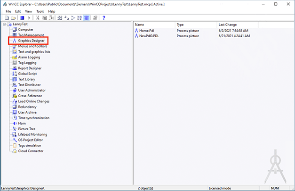Open the Help menu
The width and height of the screenshot is (295, 191).
click(x=52, y=11)
